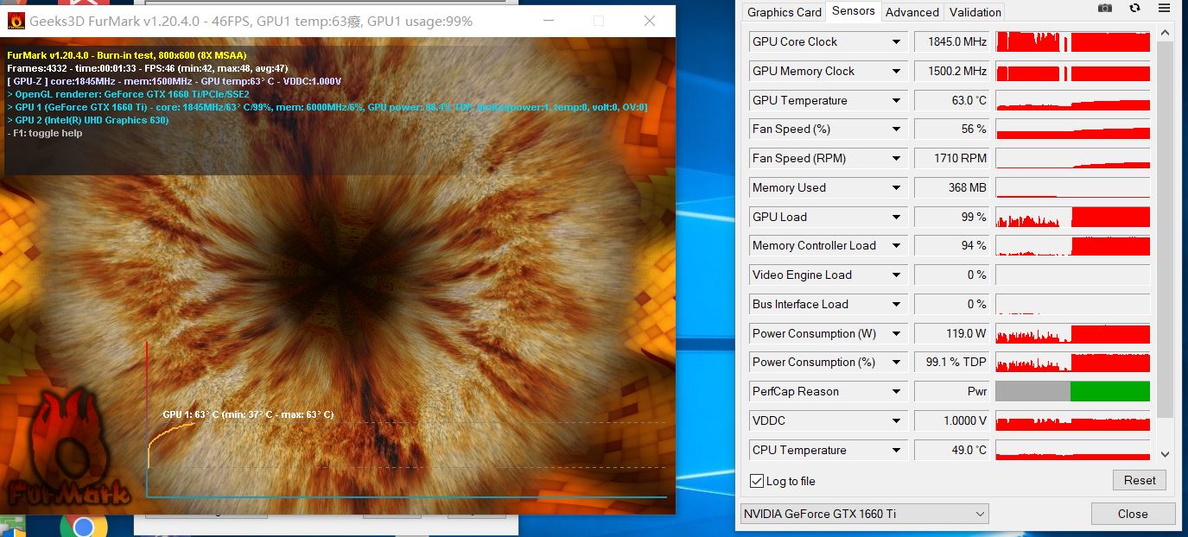
Task: Click the Pwr PerfCap value field
Action: point(951,391)
